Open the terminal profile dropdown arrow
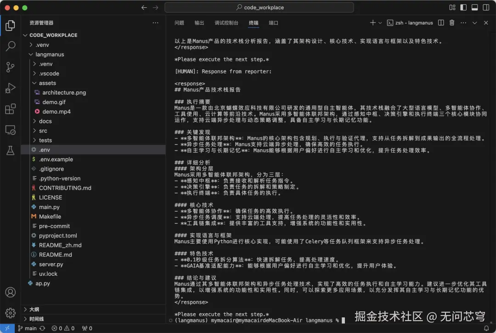This screenshot has width=496, height=333. coord(380,22)
